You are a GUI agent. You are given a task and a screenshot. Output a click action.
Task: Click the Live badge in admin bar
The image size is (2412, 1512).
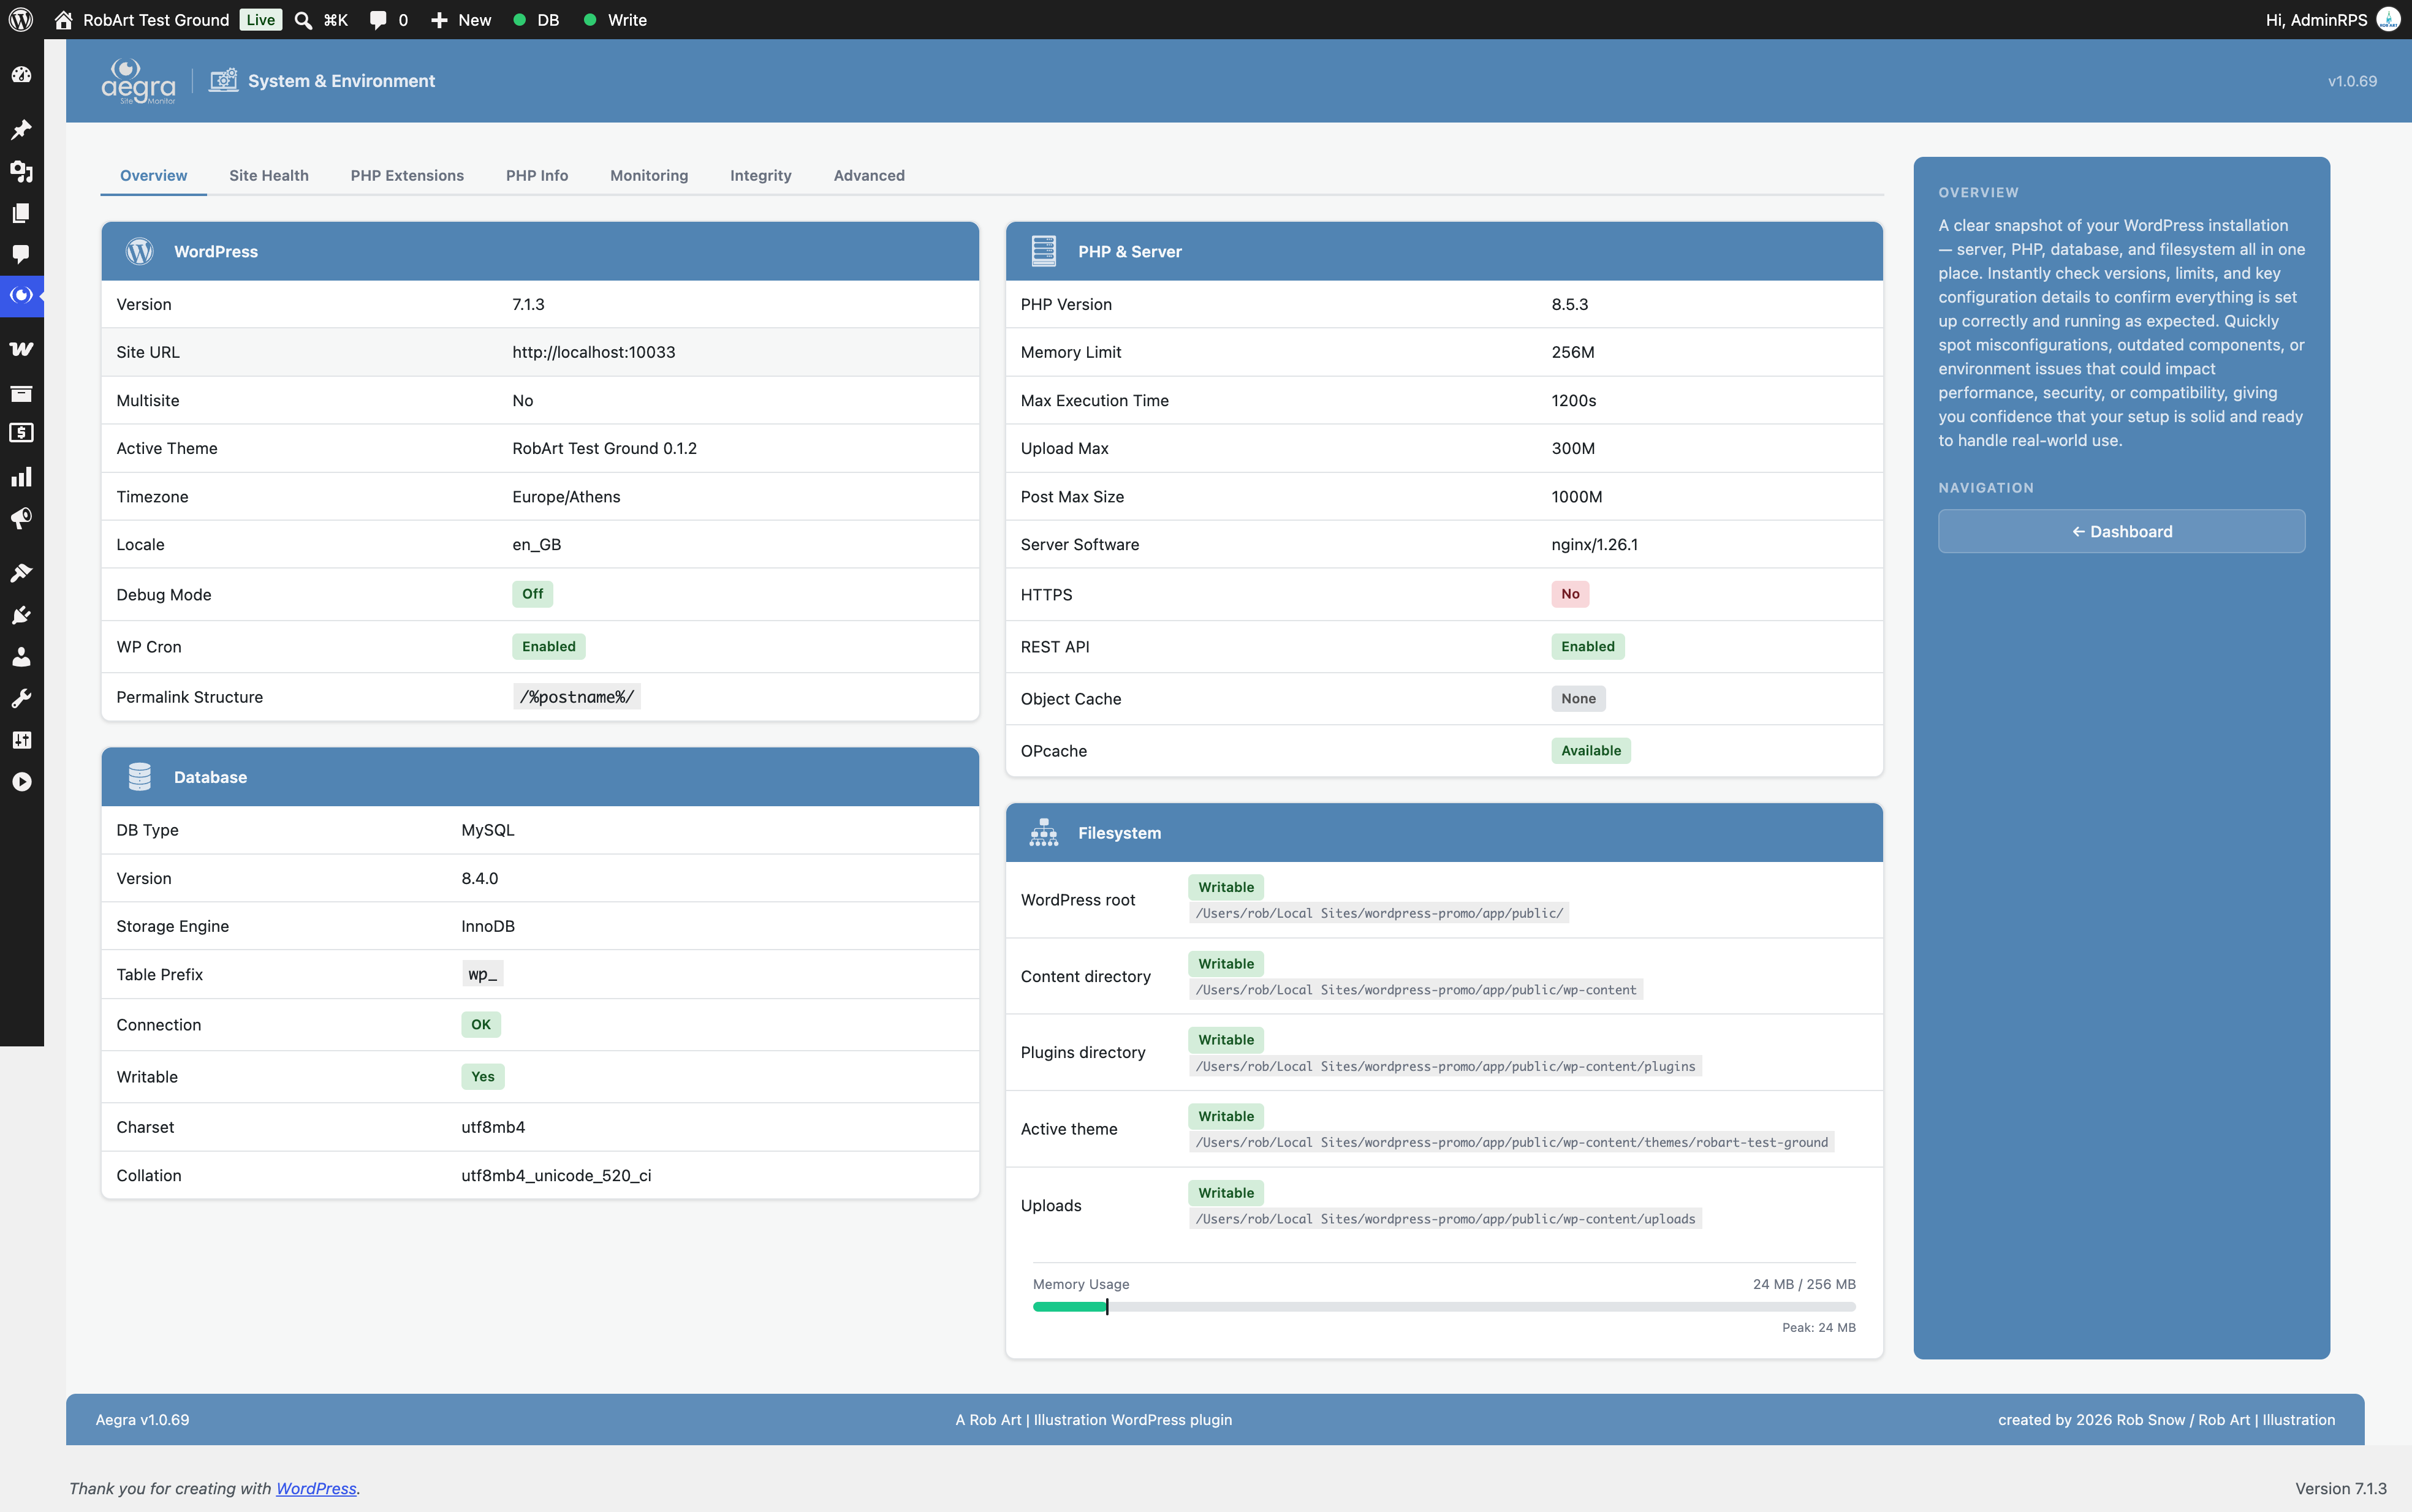260,20
